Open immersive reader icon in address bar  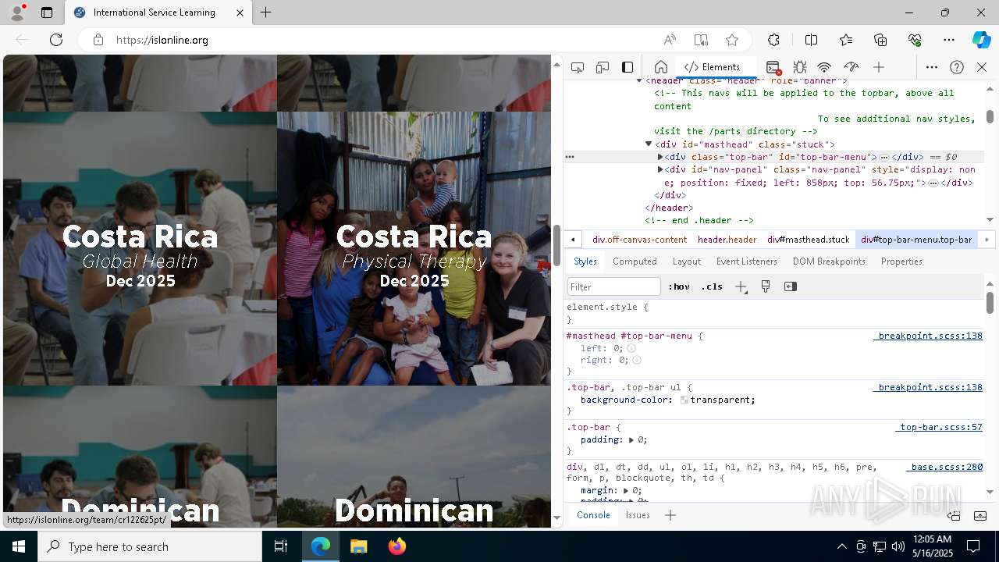(x=701, y=40)
